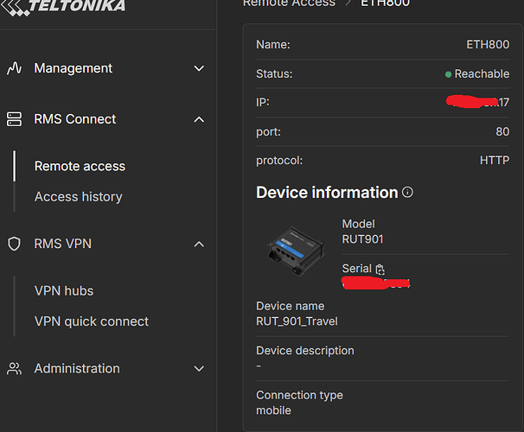Click the Administration users icon
This screenshot has width=524, height=432.
[14, 369]
